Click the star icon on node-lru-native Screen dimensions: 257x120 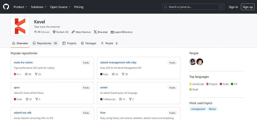click(x=26, y=74)
